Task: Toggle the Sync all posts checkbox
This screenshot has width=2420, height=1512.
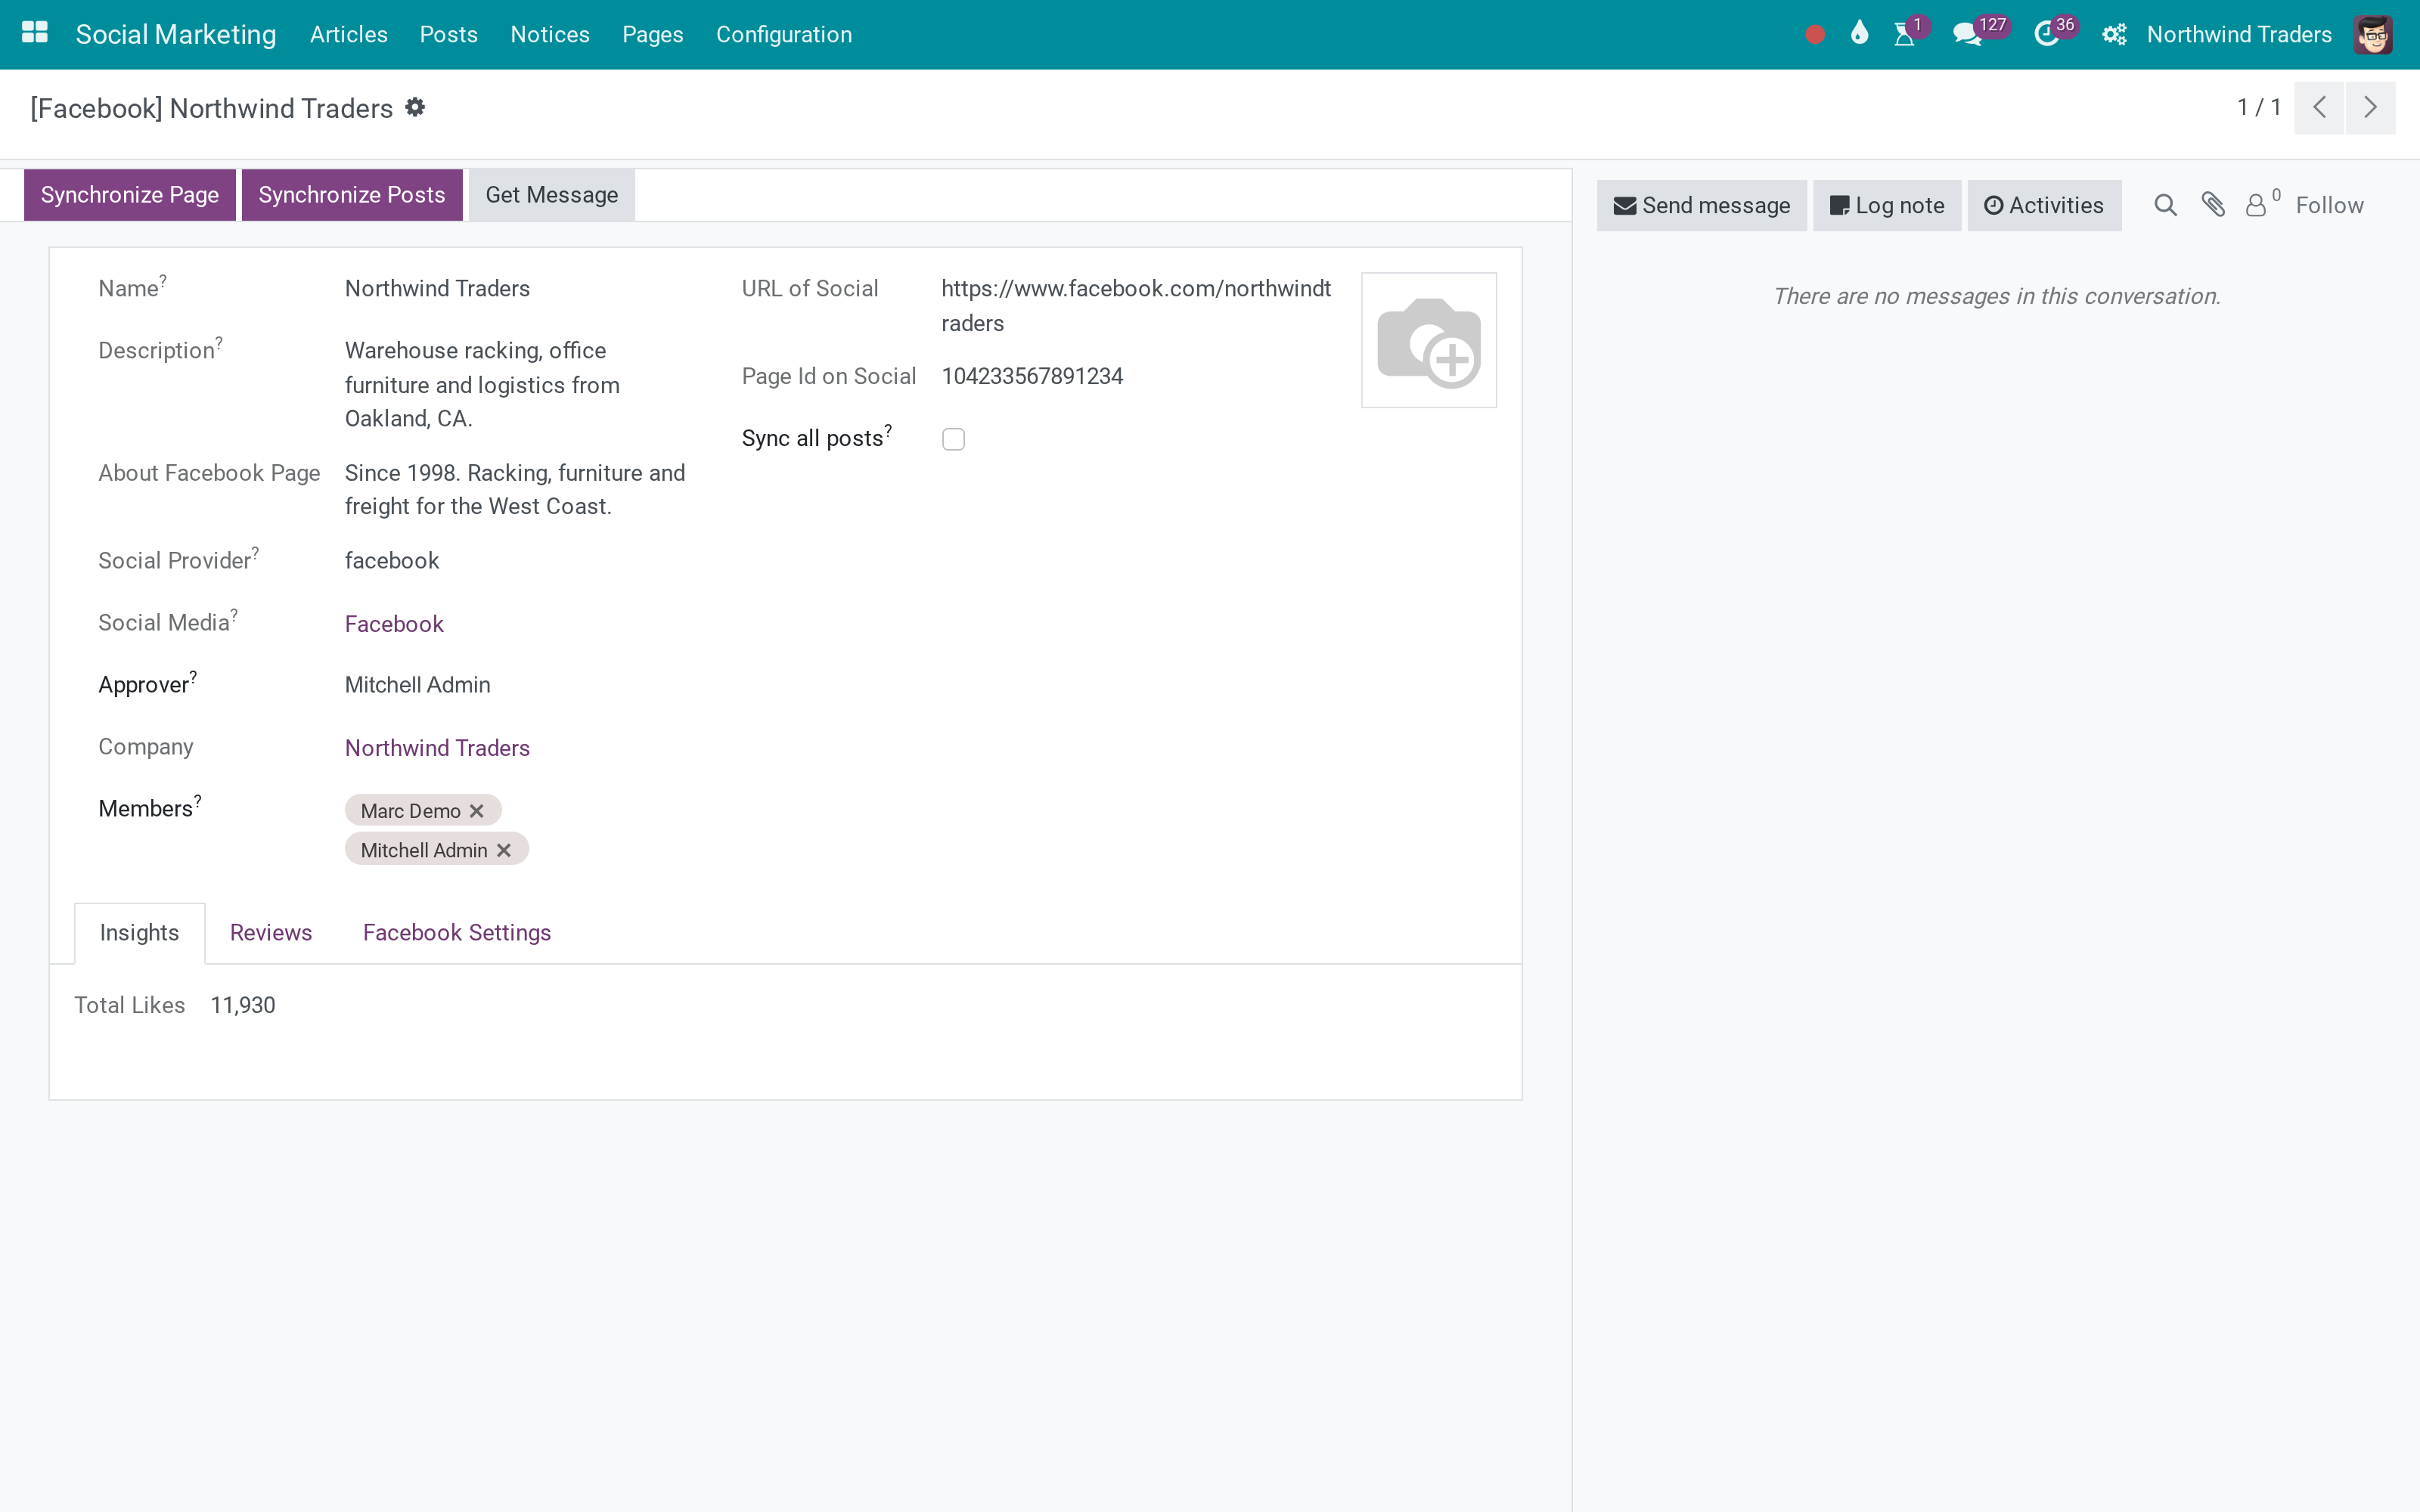Action: coord(953,439)
